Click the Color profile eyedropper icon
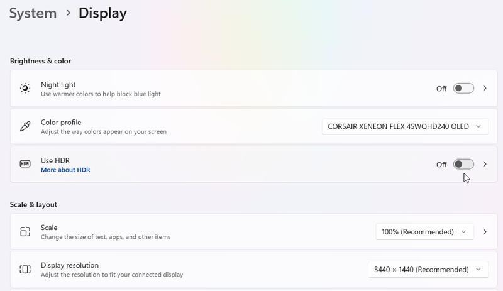The image size is (503, 291). point(25,126)
